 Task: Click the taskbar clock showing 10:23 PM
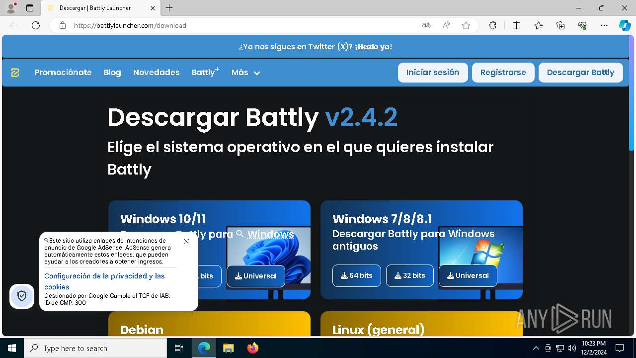coord(594,348)
